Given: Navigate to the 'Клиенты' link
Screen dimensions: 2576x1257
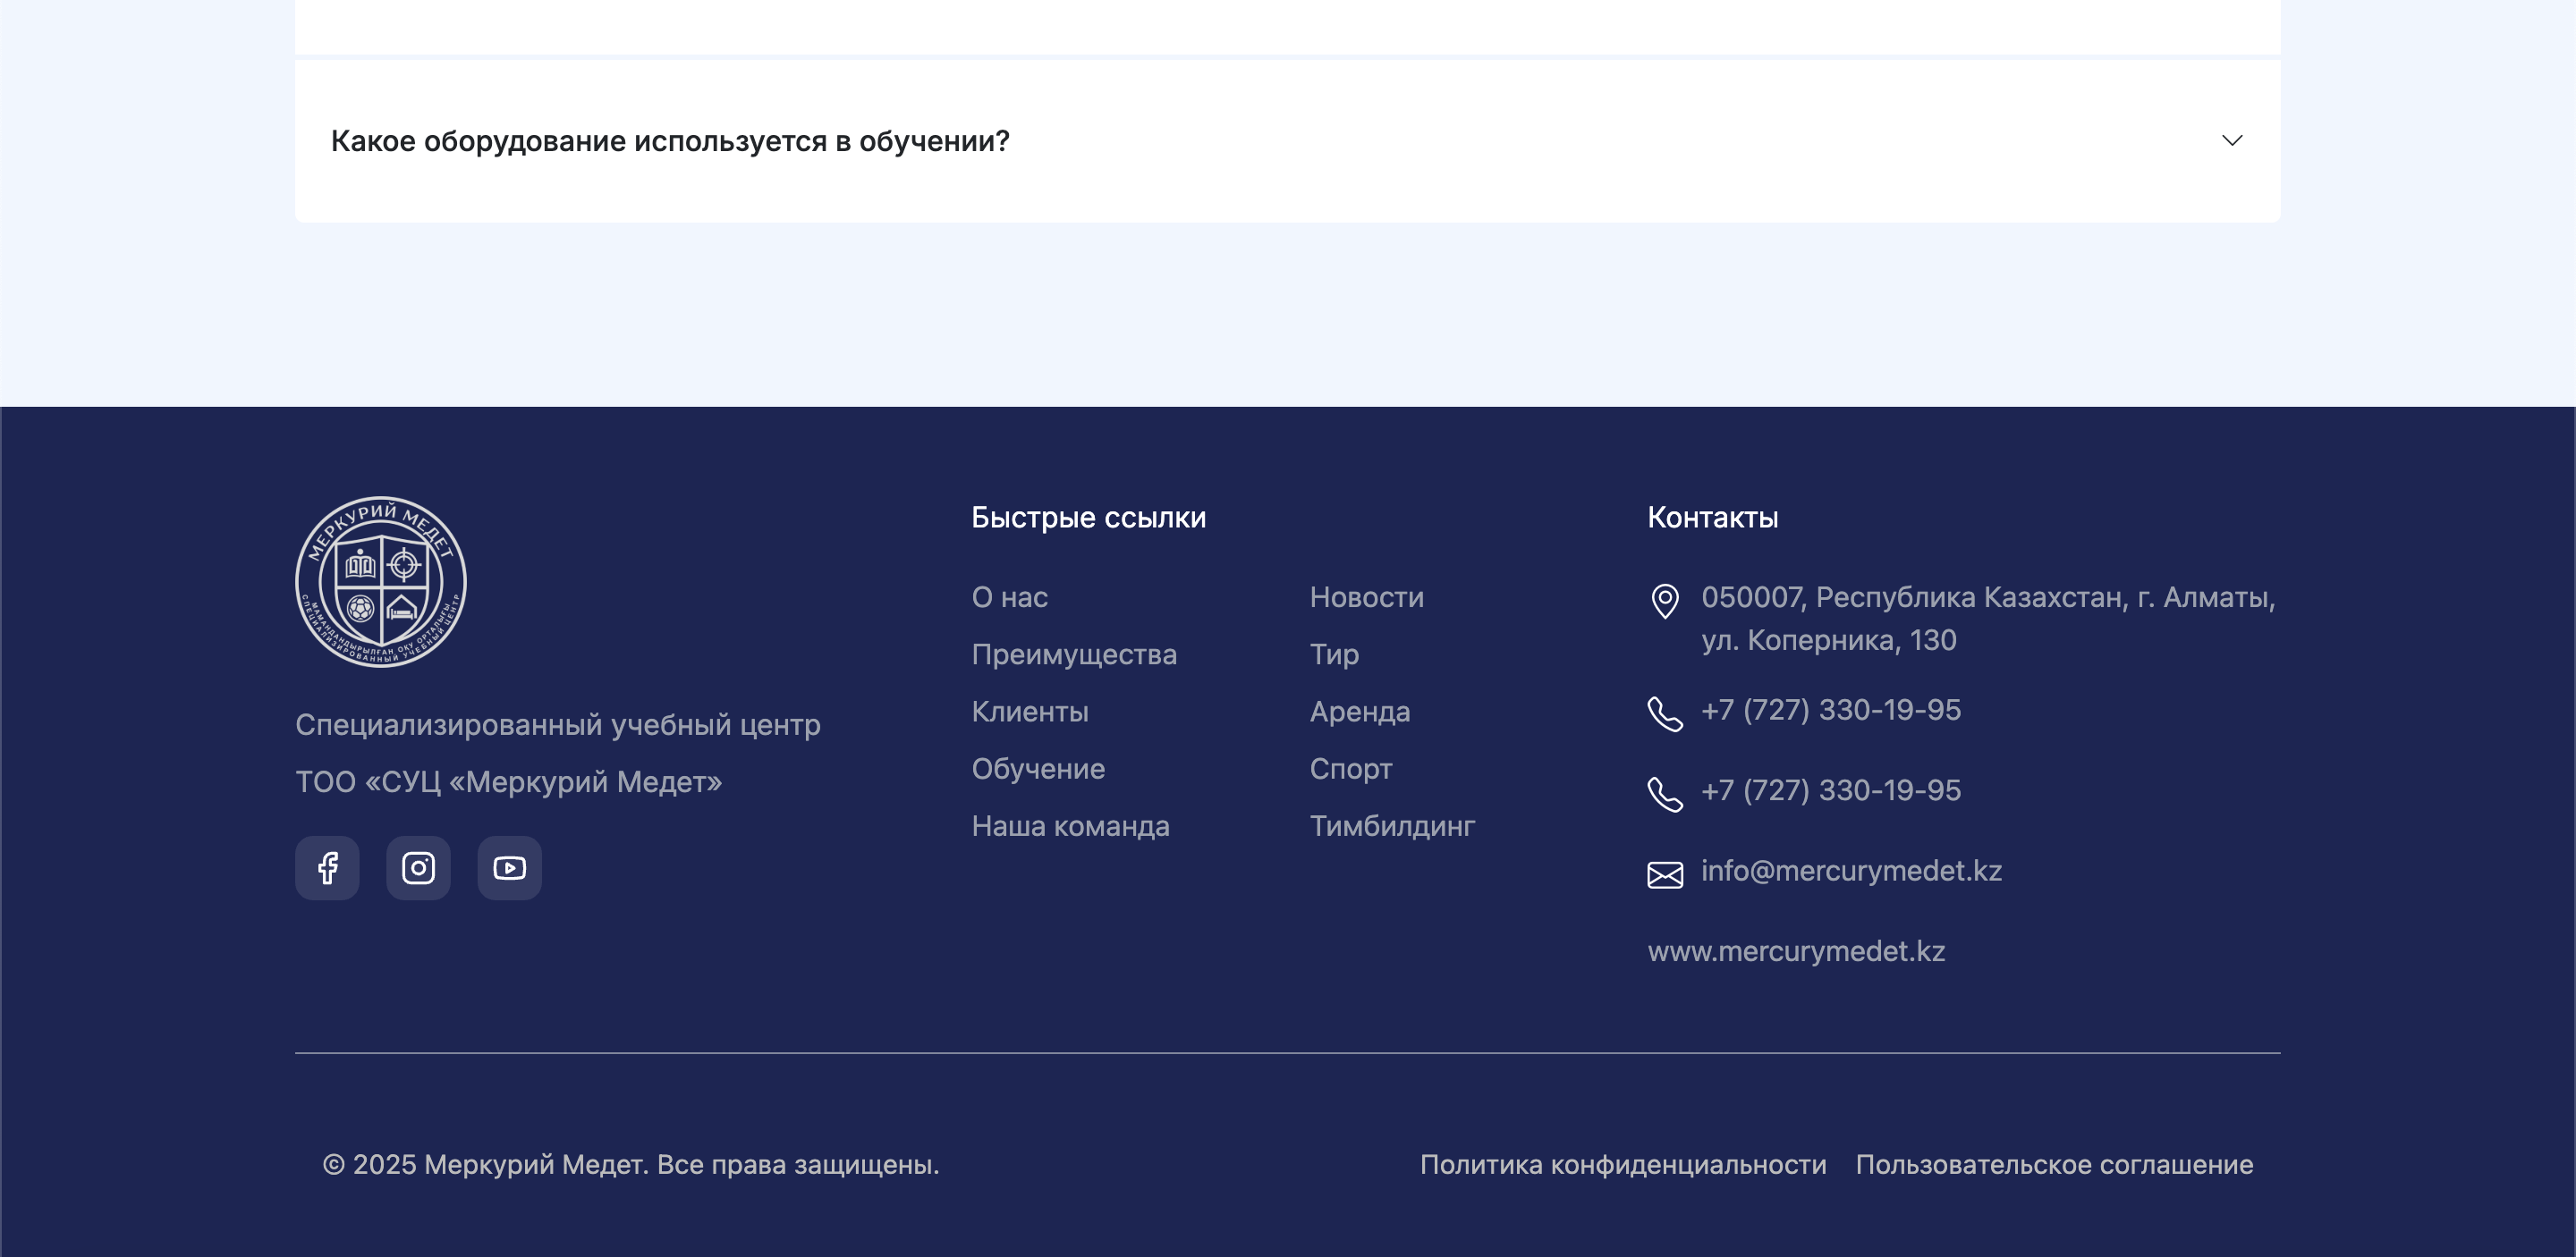Looking at the screenshot, I should 1030,712.
